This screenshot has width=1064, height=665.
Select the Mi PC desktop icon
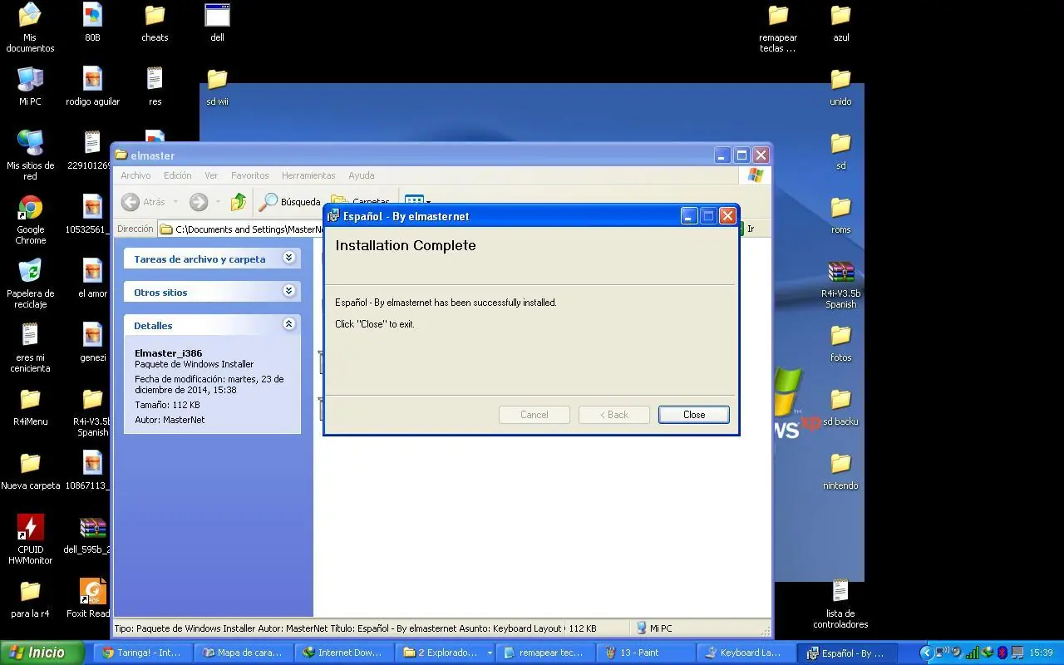point(30,86)
